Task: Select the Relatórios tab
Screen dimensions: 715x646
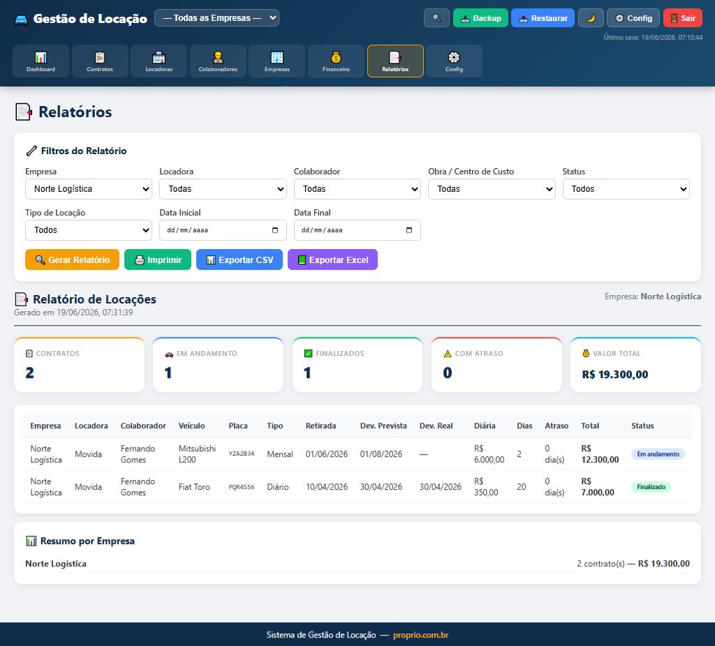Action: 395,61
